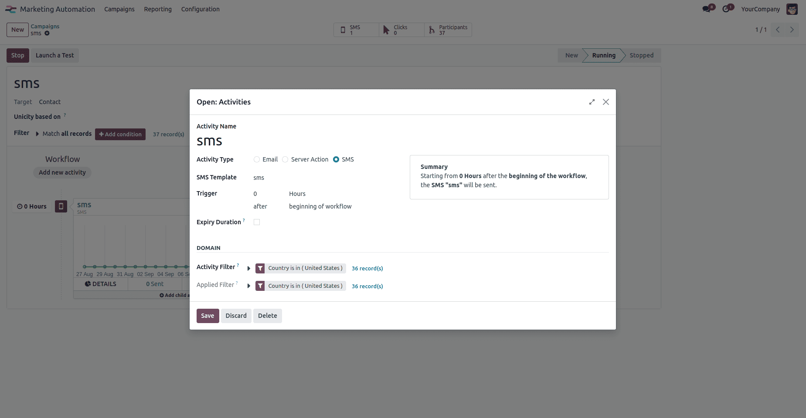Delete the activity
The image size is (806, 418).
pyautogui.click(x=268, y=316)
